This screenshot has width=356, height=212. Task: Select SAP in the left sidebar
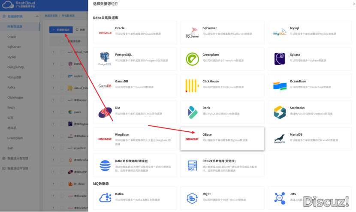pyautogui.click(x=10, y=148)
